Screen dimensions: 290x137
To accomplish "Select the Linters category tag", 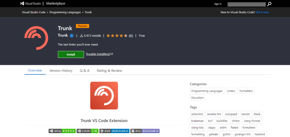I will point(231,91).
